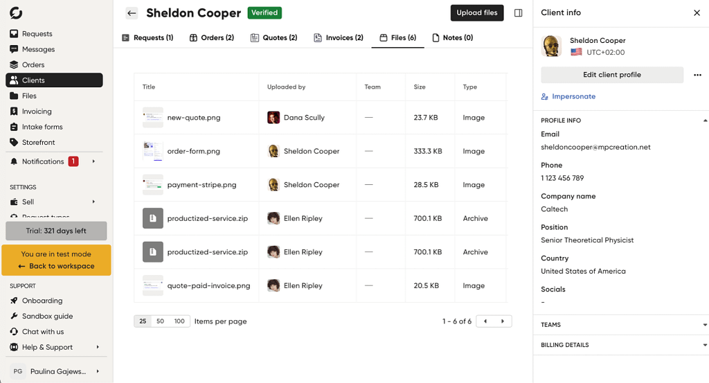Sort by Size column header
The height and width of the screenshot is (383, 709).
coord(420,87)
